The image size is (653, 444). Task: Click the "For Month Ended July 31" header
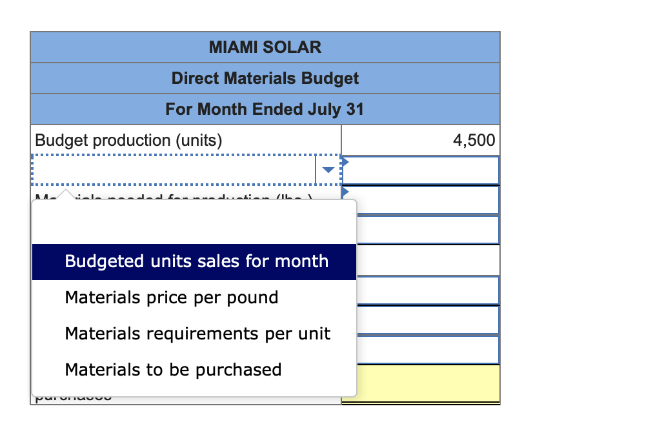pos(265,109)
